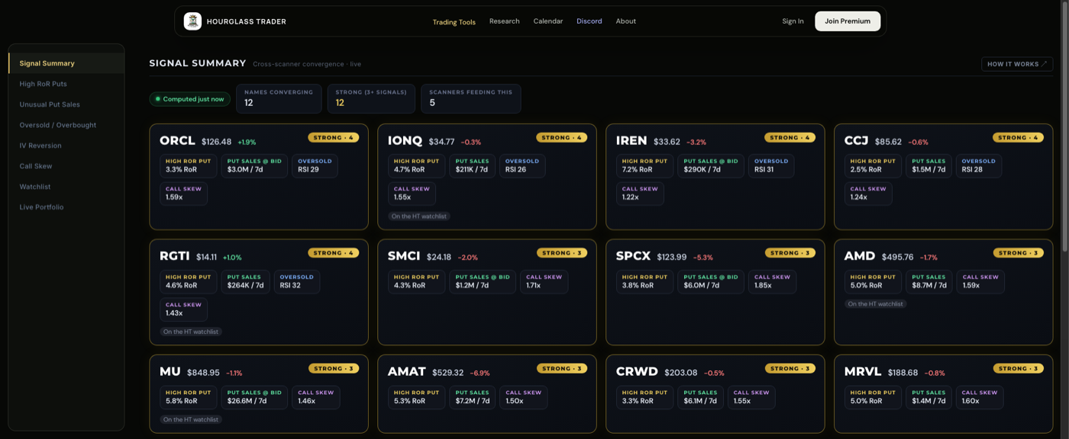Click ORCL Put Sales $3.0M / 7d chip
Viewport: 1069px width, 439px height.
coord(254,166)
